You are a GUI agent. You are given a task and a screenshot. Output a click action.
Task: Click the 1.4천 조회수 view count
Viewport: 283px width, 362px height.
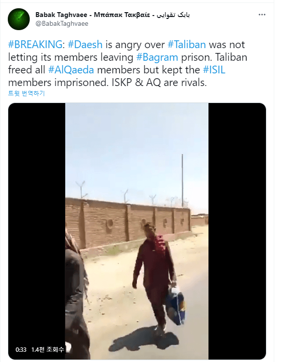(x=47, y=349)
